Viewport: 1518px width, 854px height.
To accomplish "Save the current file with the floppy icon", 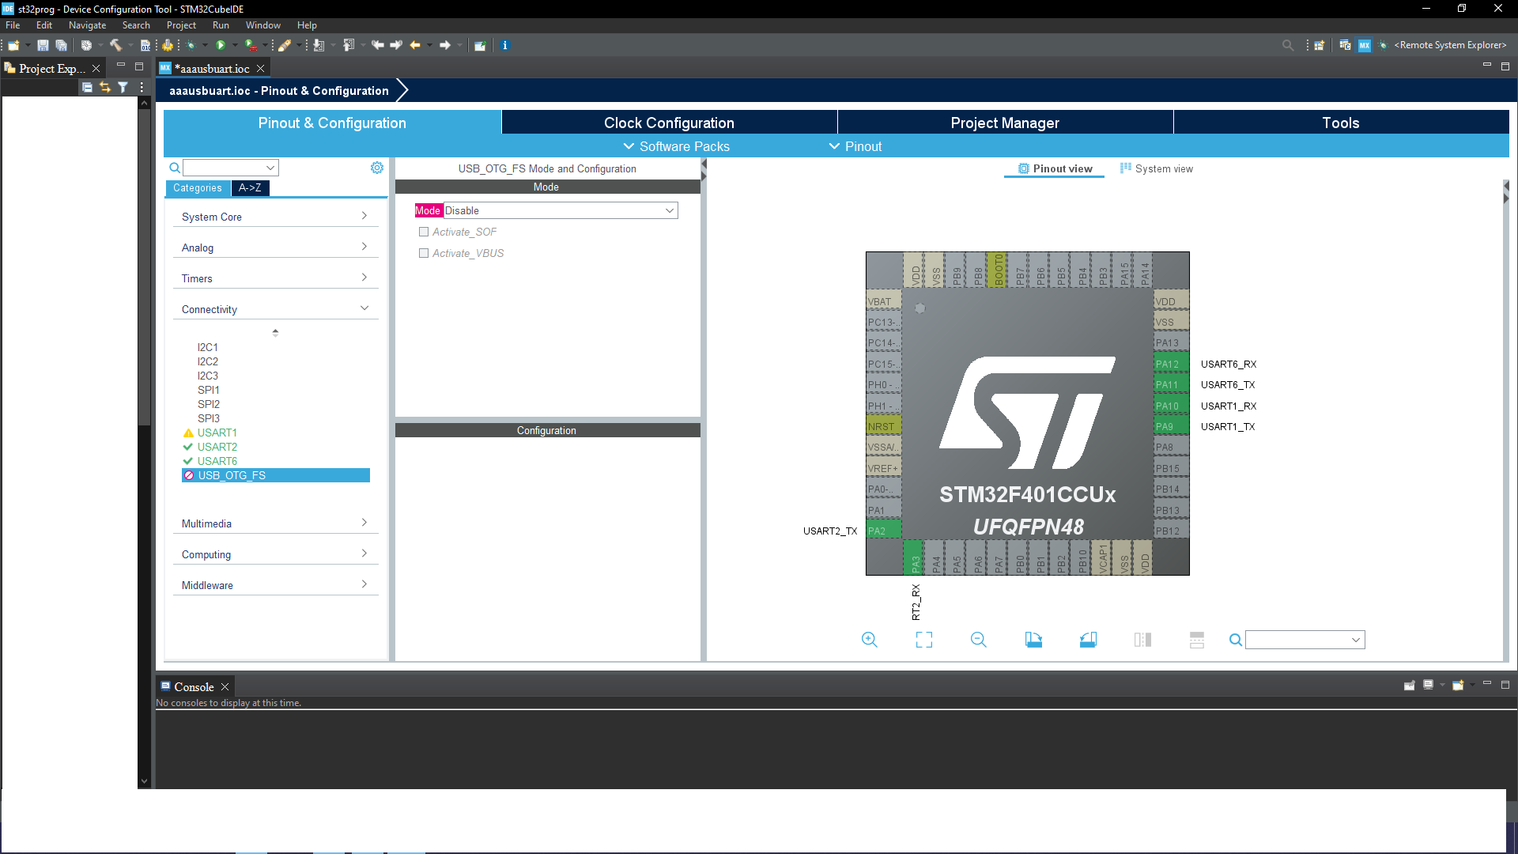I will [x=43, y=45].
